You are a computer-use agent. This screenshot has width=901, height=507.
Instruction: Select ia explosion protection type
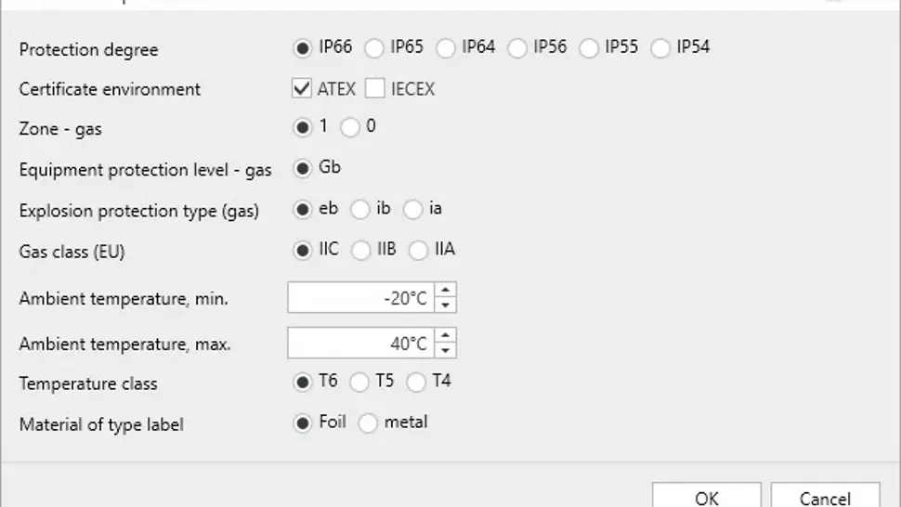[x=413, y=209]
